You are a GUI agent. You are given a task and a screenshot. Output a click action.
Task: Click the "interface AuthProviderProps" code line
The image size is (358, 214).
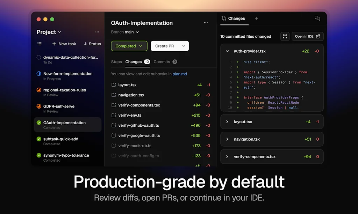(273, 97)
